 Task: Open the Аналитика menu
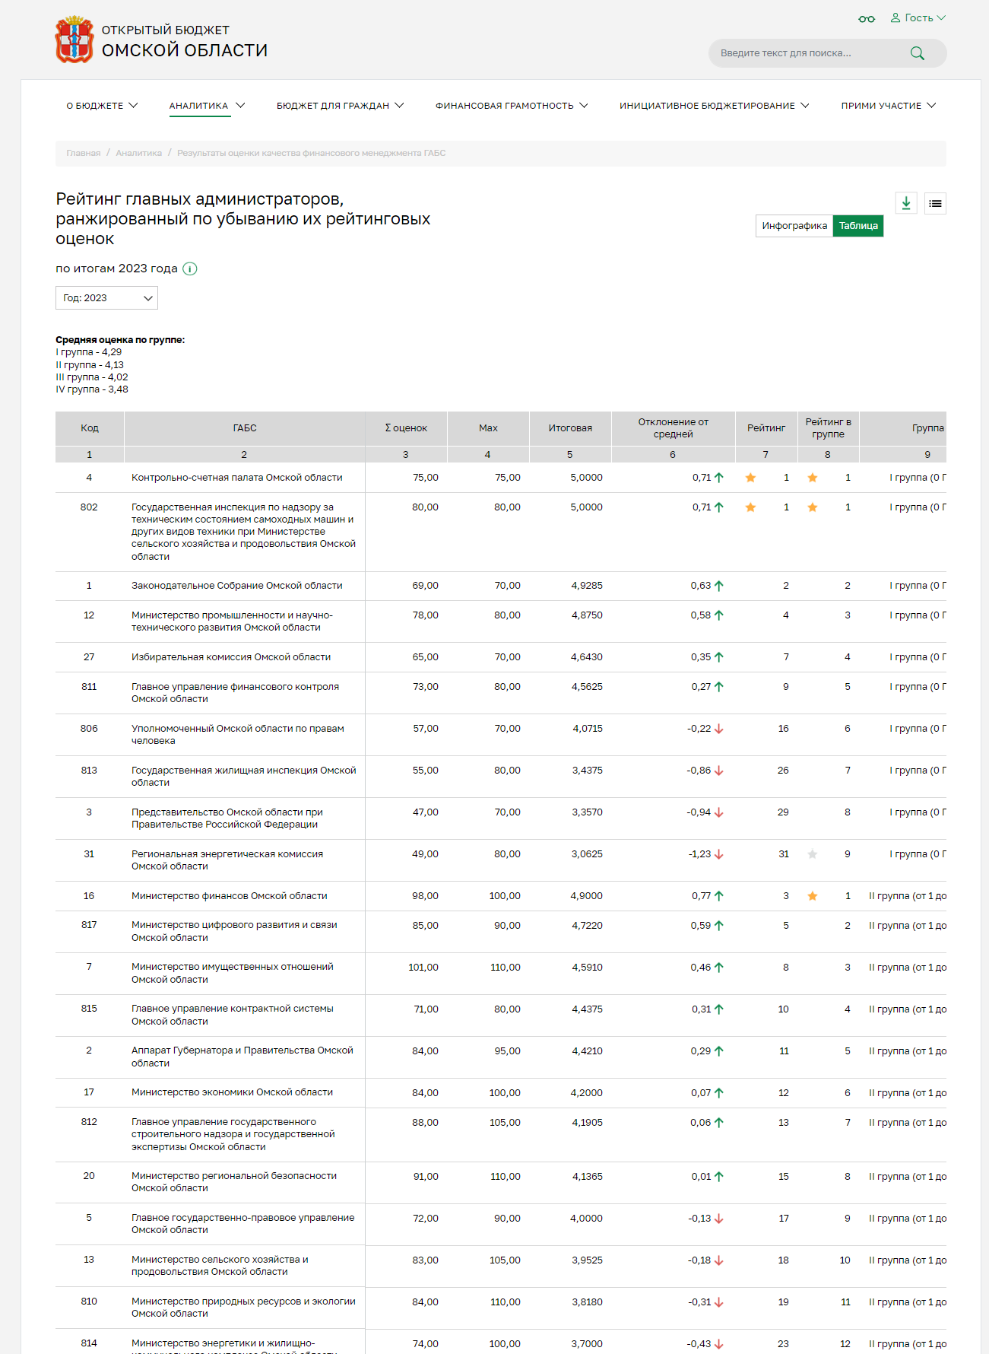tap(206, 106)
